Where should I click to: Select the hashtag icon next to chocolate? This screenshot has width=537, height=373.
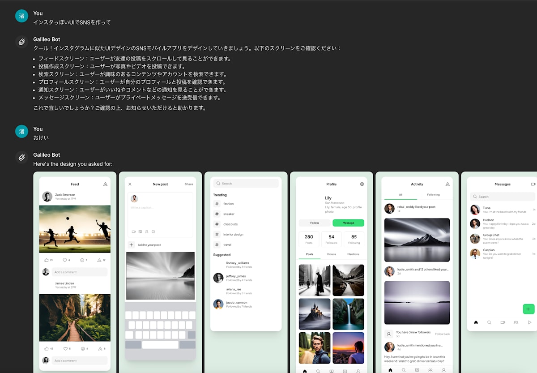point(217,224)
